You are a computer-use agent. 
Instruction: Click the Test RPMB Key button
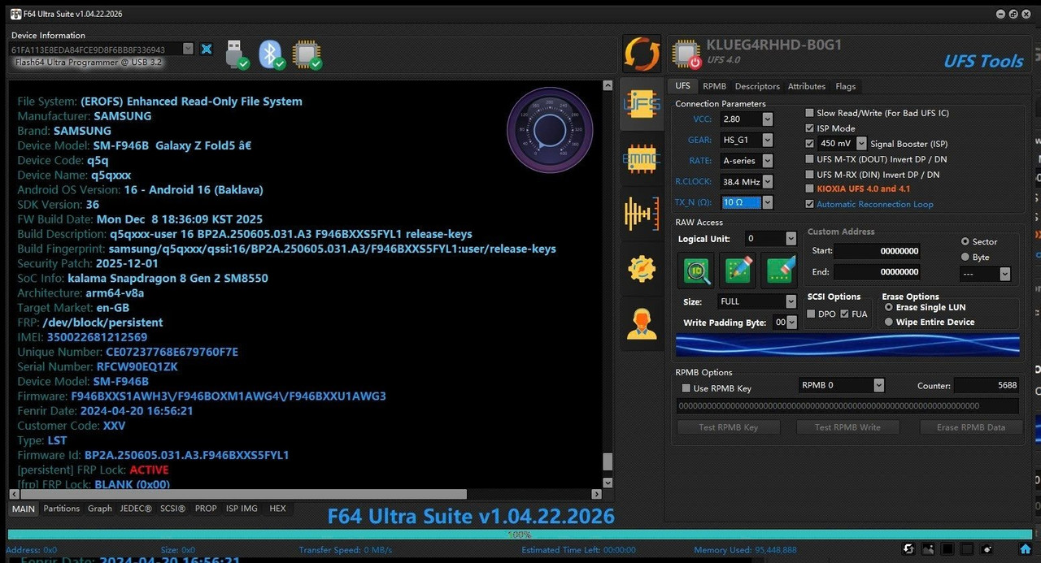point(729,427)
